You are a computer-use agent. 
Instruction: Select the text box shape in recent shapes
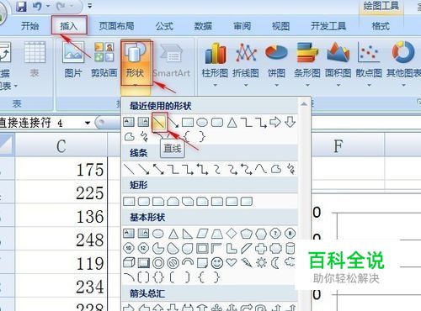[x=129, y=122]
